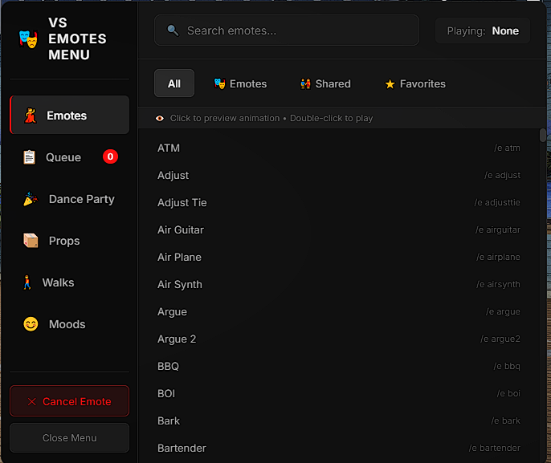
Task: Click the /e argue2 command text
Action: [x=500, y=339]
